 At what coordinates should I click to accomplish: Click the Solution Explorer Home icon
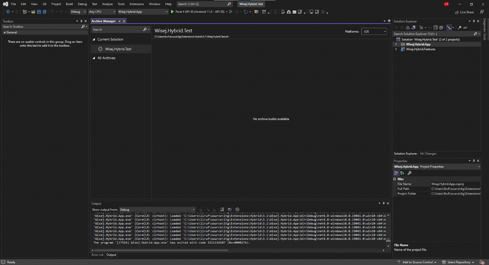point(408,27)
